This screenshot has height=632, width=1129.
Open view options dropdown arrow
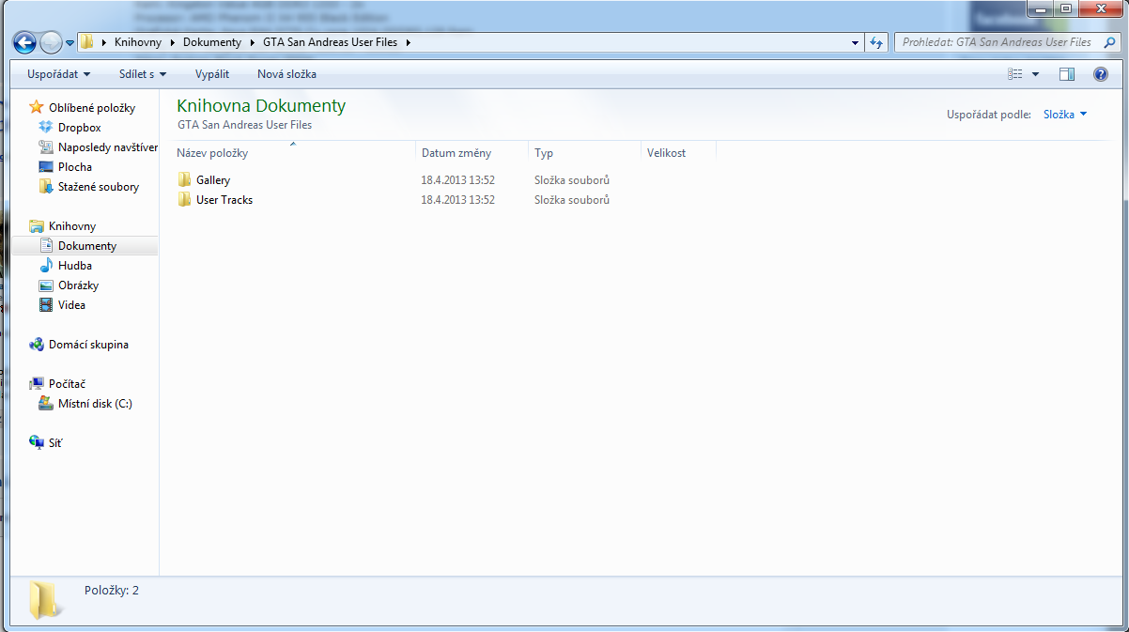[x=1036, y=74]
